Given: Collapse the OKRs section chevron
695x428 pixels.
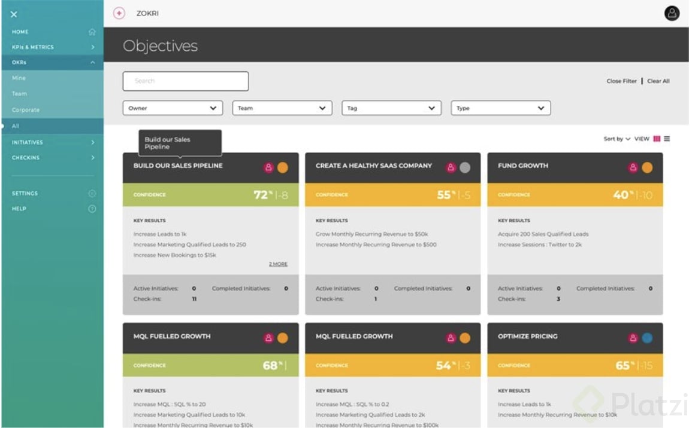Looking at the screenshot, I should coord(93,62).
